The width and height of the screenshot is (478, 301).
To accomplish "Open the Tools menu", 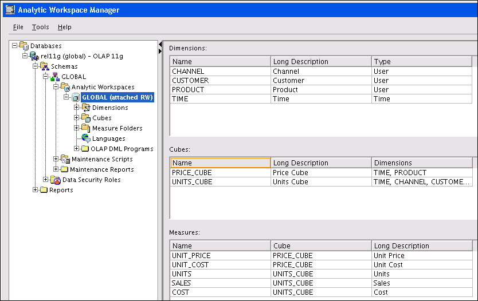I will (x=40, y=27).
